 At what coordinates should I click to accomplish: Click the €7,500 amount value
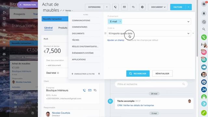click(x=52, y=51)
